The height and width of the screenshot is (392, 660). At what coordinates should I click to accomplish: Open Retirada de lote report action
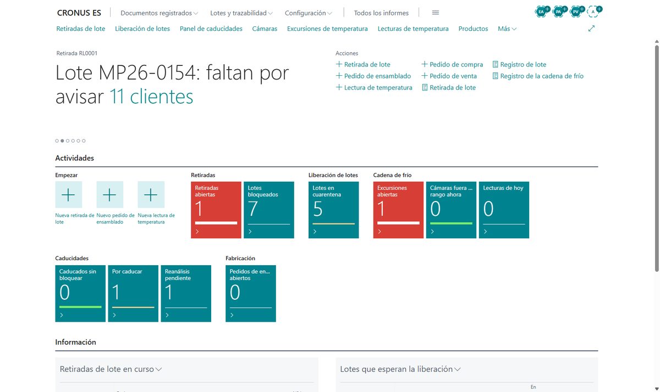pos(449,87)
